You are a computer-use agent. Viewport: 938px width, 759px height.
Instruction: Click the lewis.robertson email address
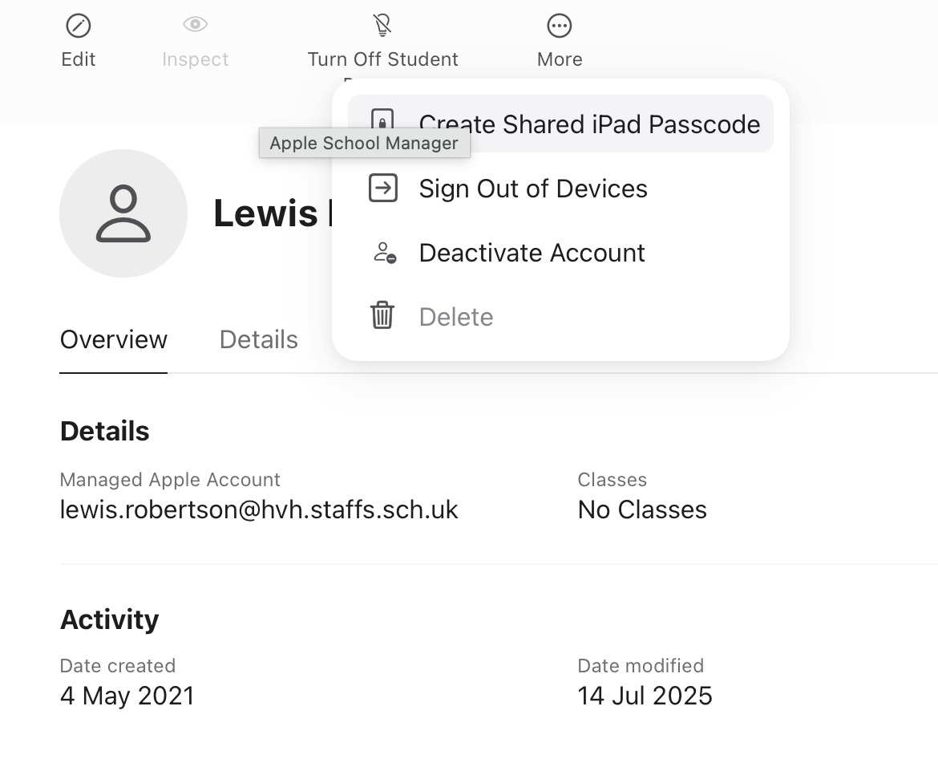point(259,509)
